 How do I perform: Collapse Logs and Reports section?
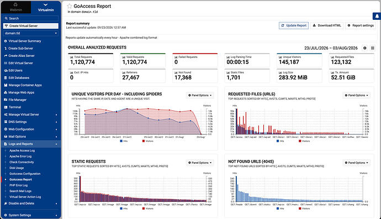point(30,144)
